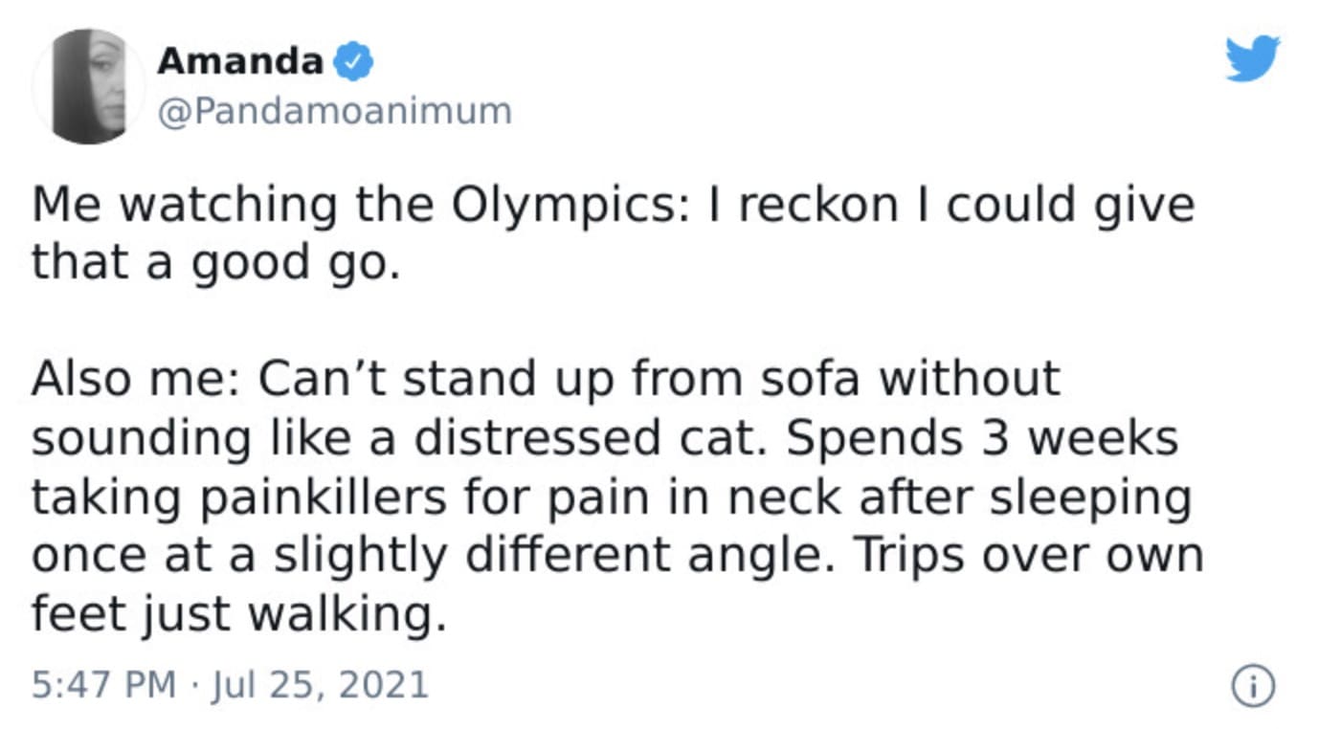Open Amanda's profile picture
The height and width of the screenshot is (729, 1319).
[x=89, y=86]
